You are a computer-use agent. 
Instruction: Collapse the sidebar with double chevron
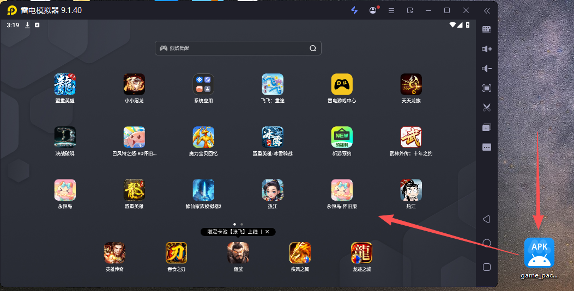(487, 10)
